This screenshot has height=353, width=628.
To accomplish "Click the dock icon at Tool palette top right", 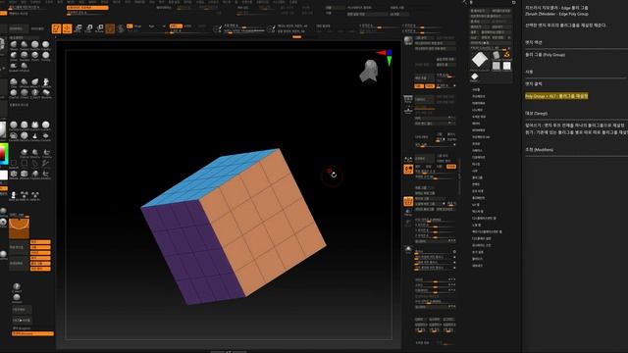I will 514,2.
